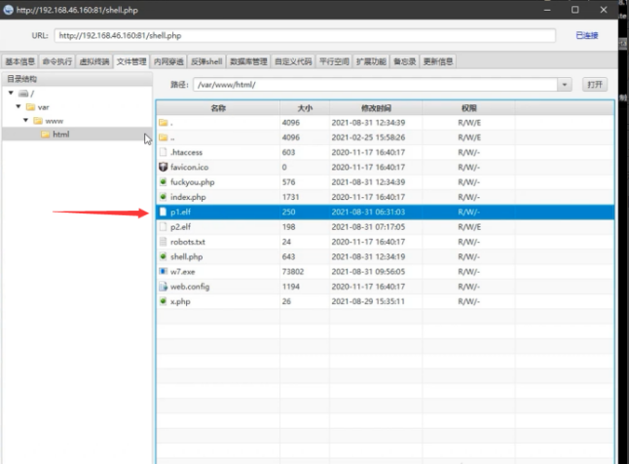Select the p2.elf file name
Image resolution: width=629 pixels, height=464 pixels.
click(180, 226)
